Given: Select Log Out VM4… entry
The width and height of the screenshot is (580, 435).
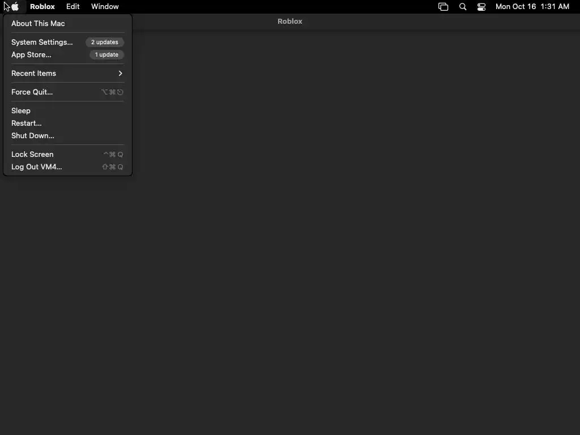Looking at the screenshot, I should [68, 167].
